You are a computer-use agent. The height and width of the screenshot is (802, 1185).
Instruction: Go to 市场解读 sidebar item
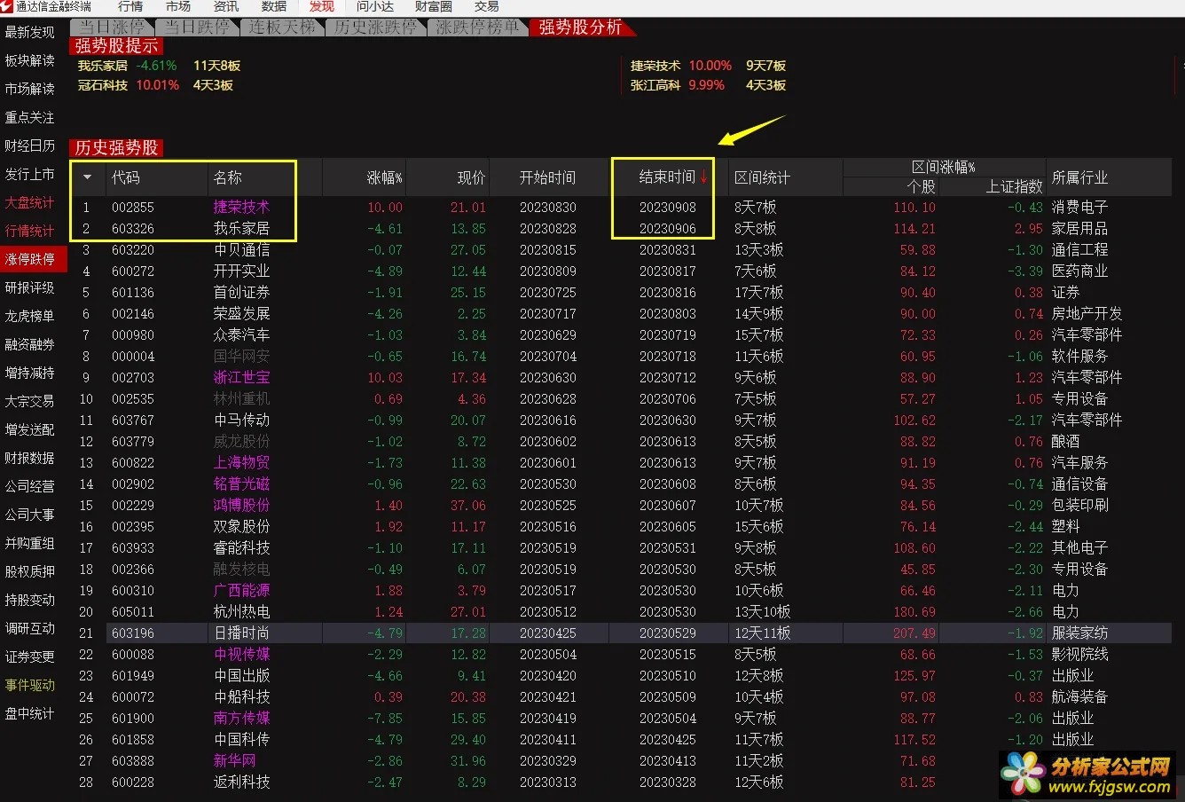[29, 89]
